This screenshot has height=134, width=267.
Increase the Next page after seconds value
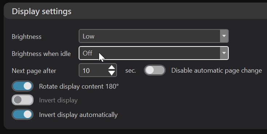pos(112,67)
